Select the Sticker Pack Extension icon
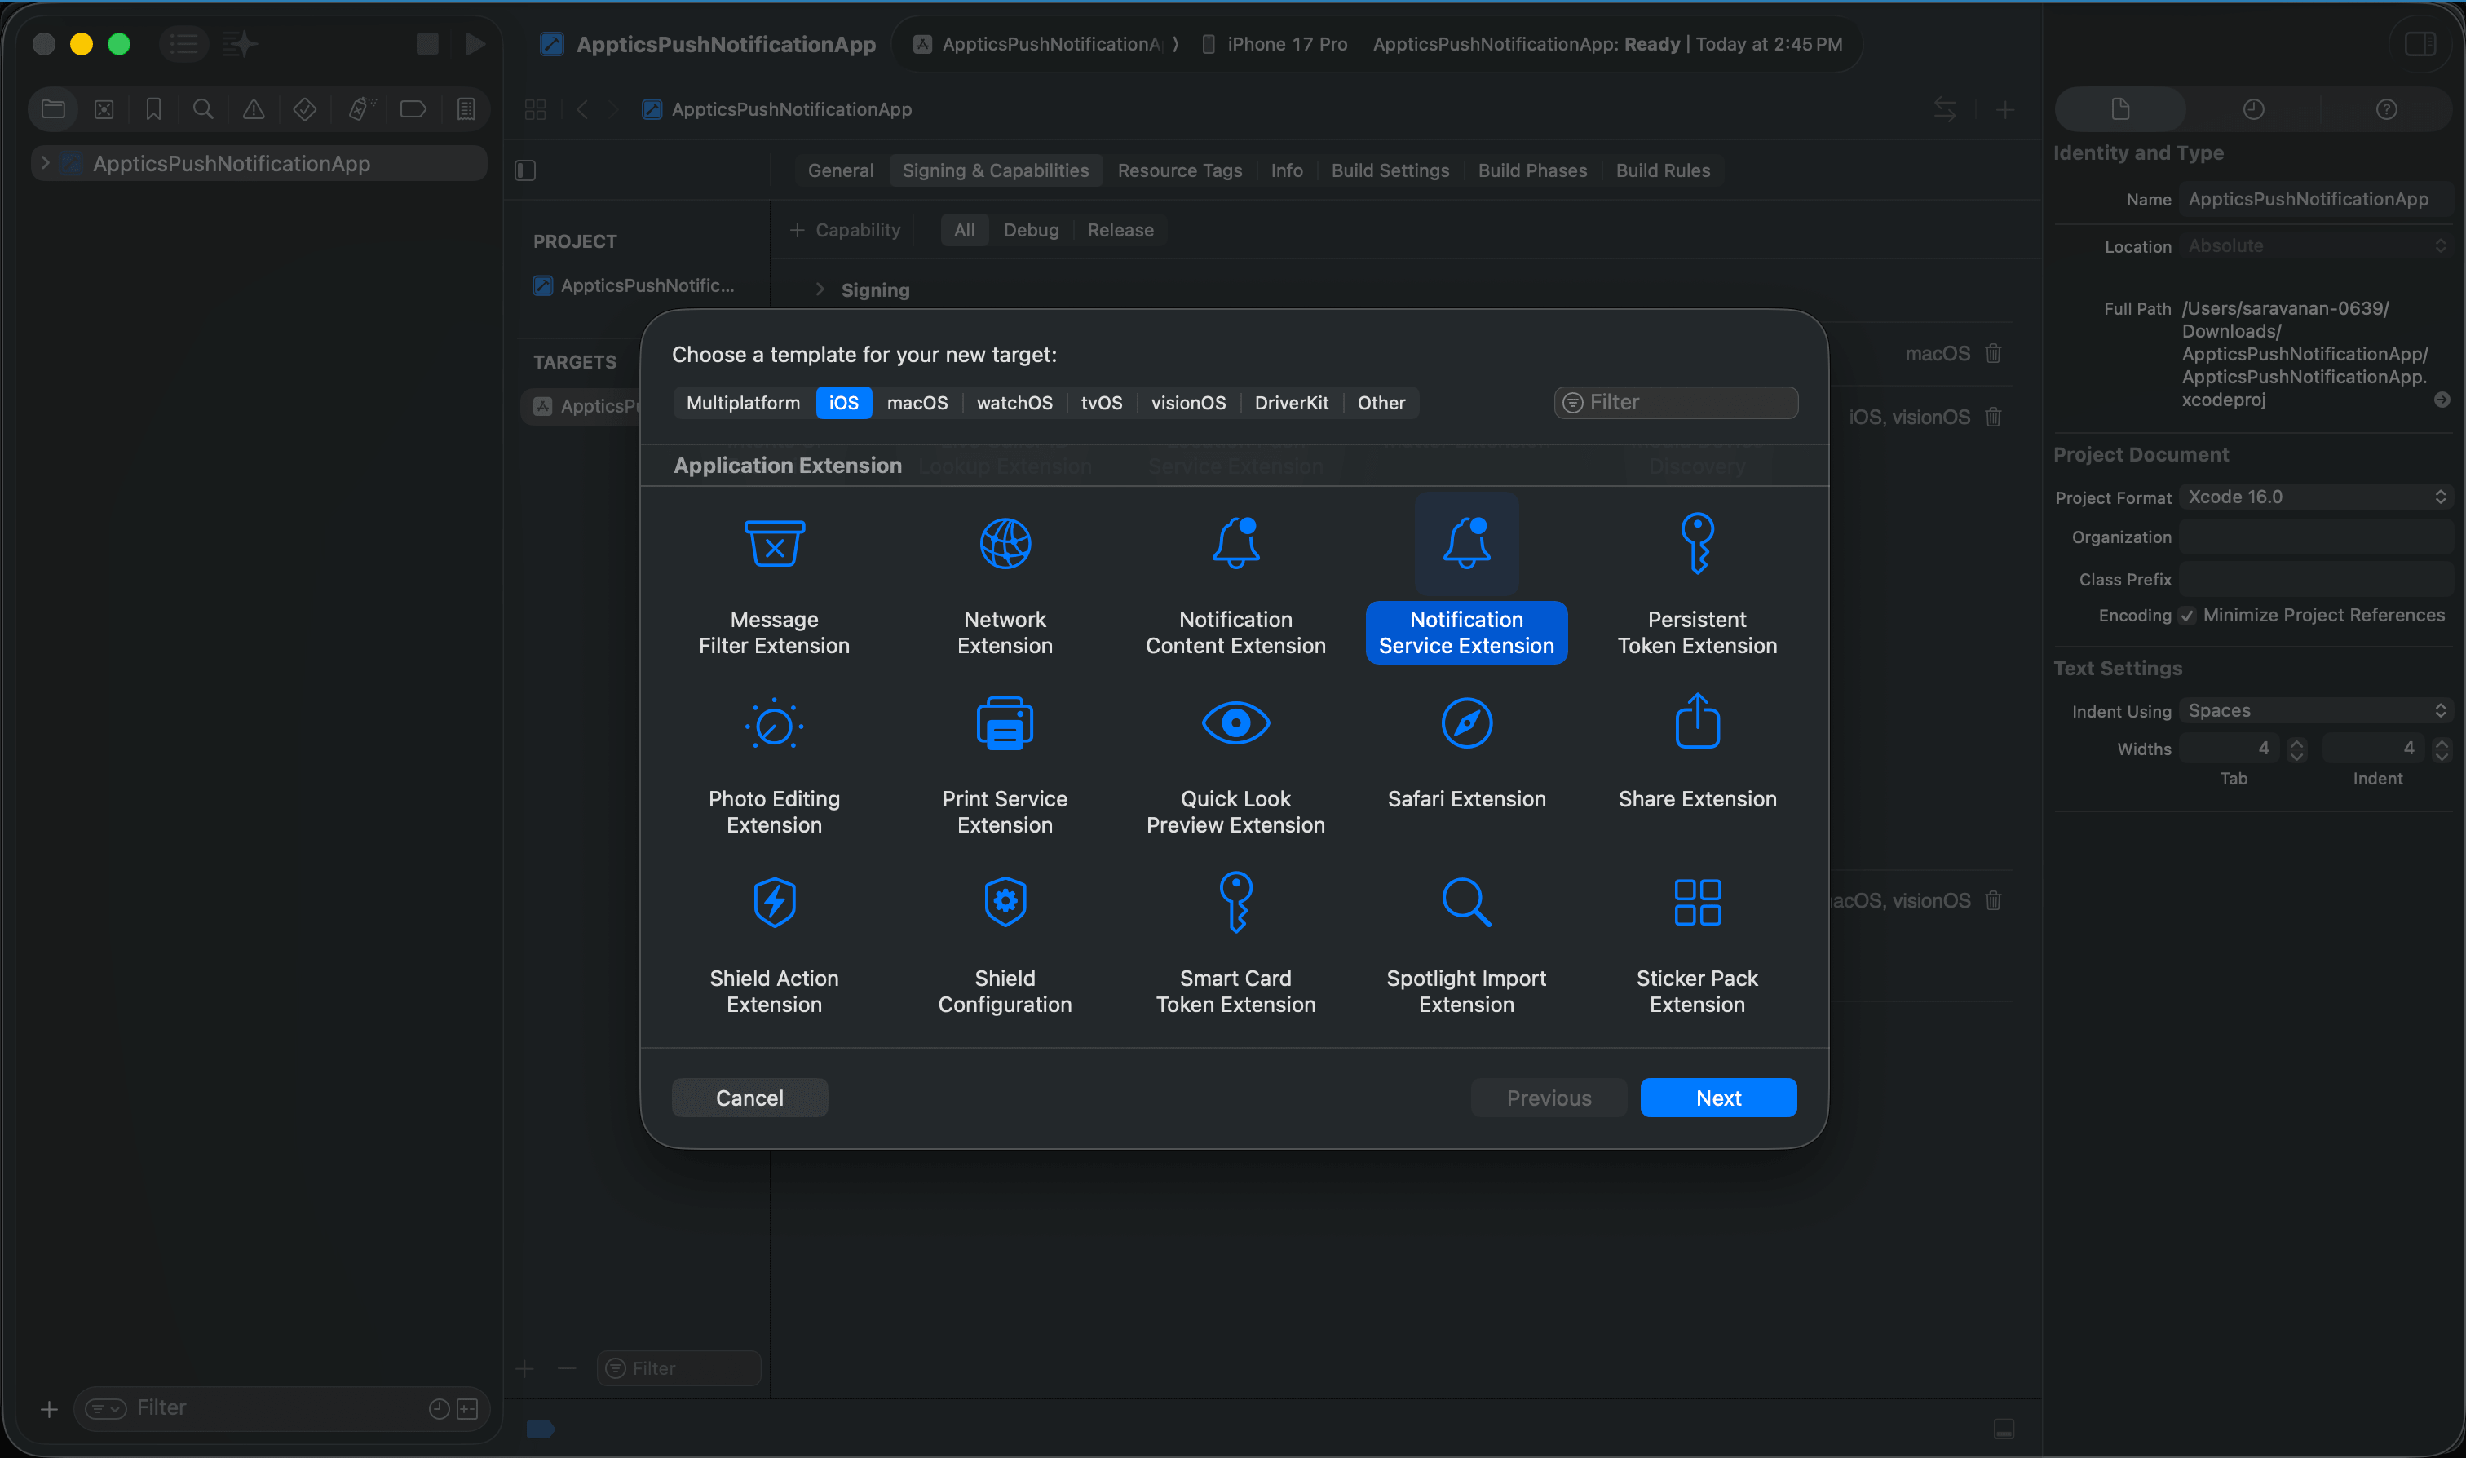The width and height of the screenshot is (2466, 1458). point(1697,902)
